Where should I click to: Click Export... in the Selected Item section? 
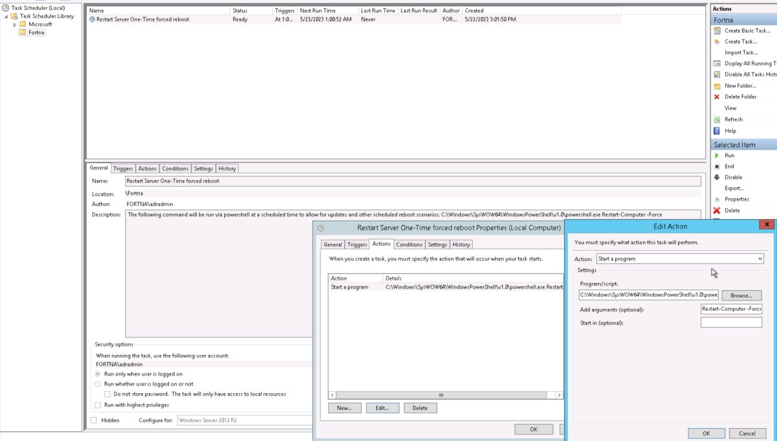pyautogui.click(x=734, y=188)
